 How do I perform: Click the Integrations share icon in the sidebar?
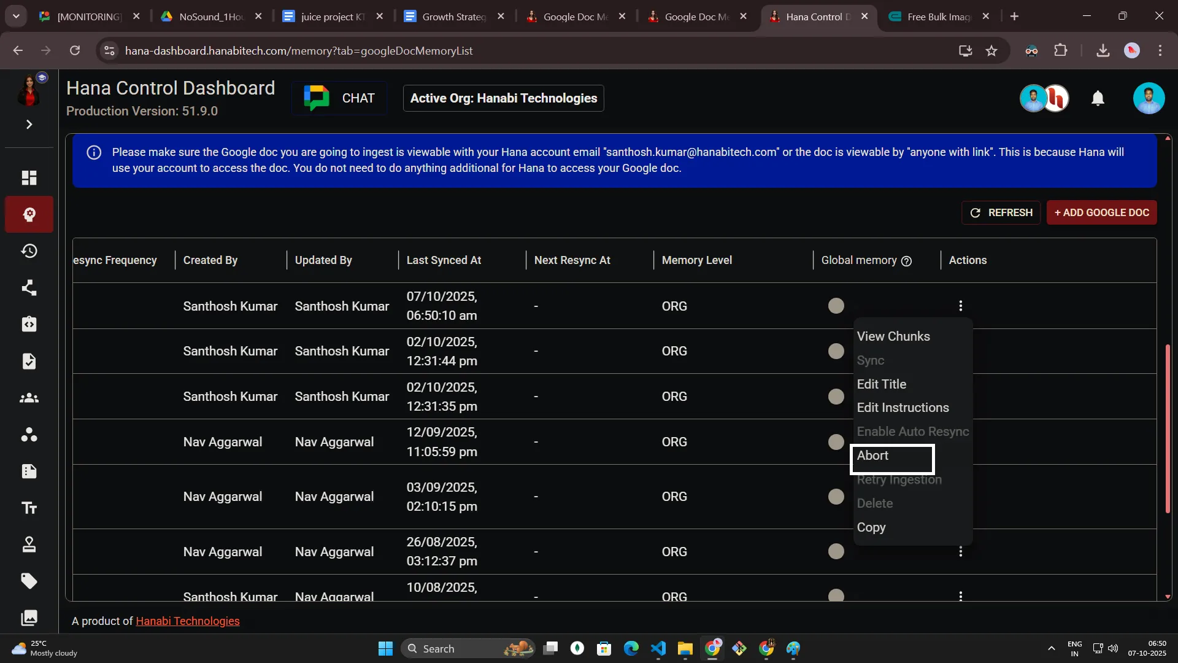tap(29, 288)
